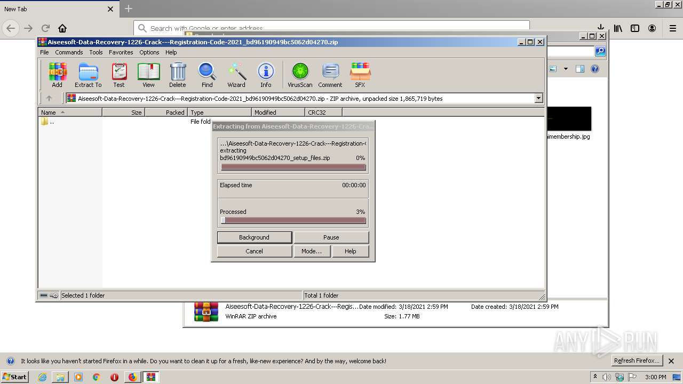Close the New Tab tab

point(110,9)
